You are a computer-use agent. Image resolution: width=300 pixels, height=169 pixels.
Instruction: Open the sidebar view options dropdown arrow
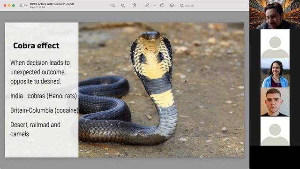(26, 6)
